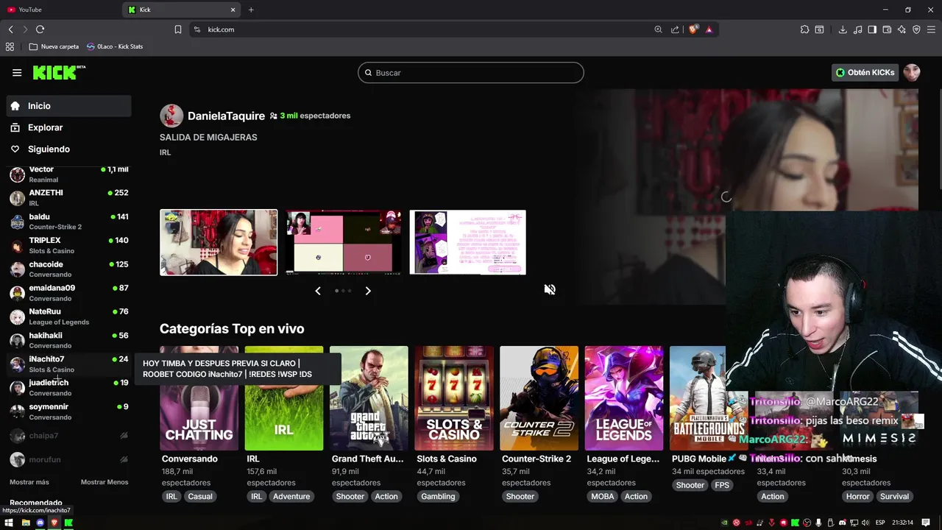Open the IRL category link under stream title
942x530 pixels.
(x=165, y=152)
